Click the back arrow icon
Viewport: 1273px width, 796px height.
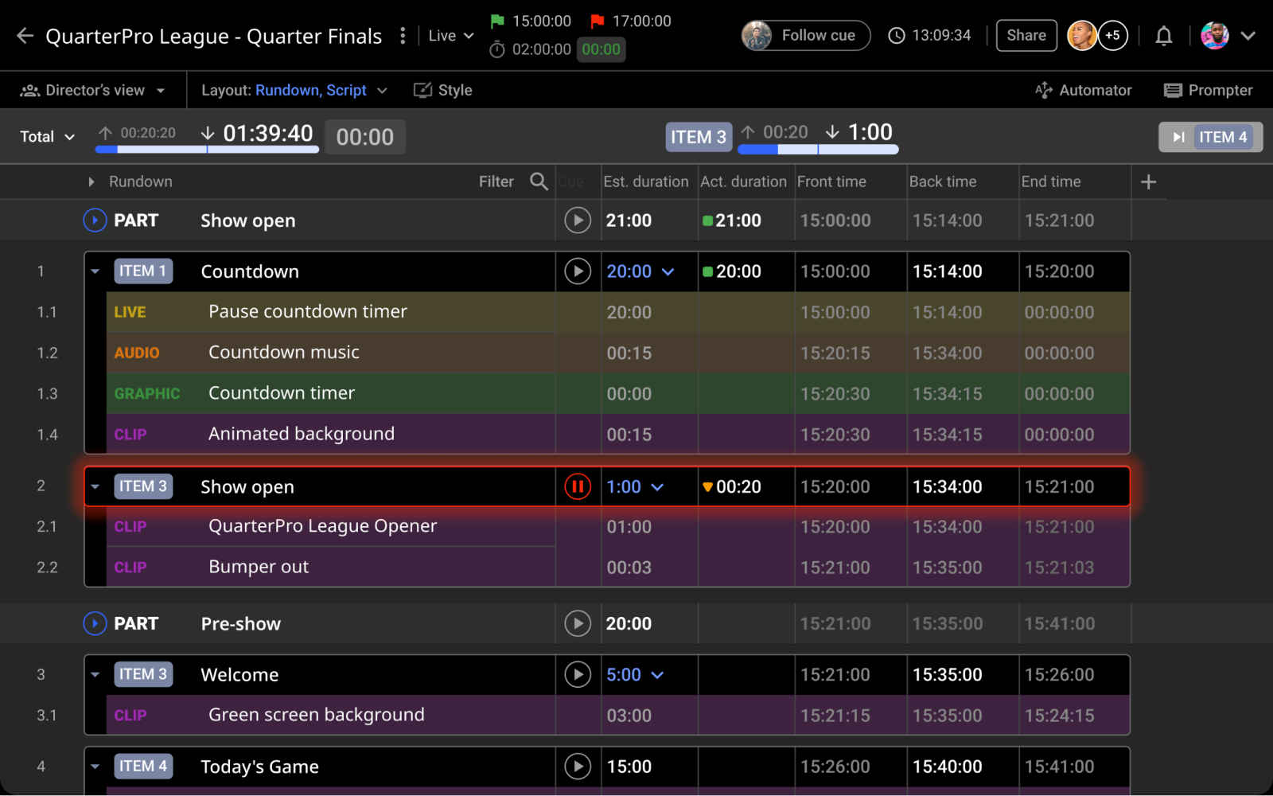25,36
